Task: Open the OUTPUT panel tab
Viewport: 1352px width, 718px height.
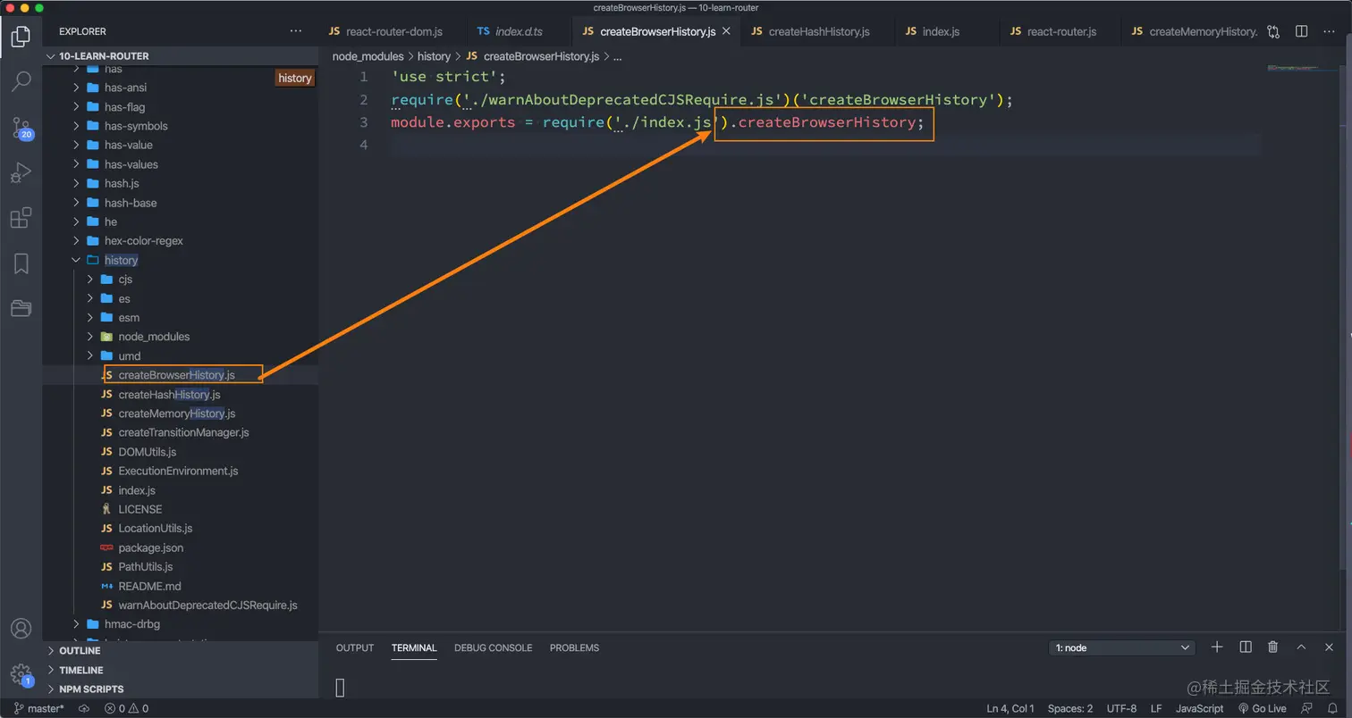Action: click(x=355, y=647)
